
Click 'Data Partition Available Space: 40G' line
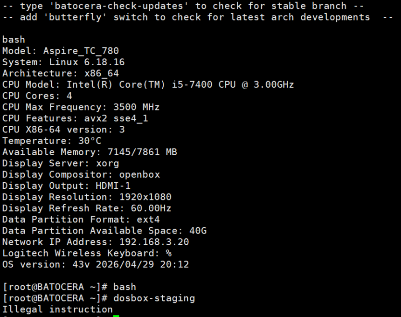point(104,231)
